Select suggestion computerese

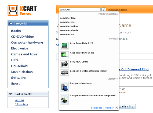click(x=67, y=22)
